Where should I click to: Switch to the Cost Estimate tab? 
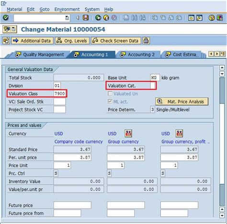point(182,54)
